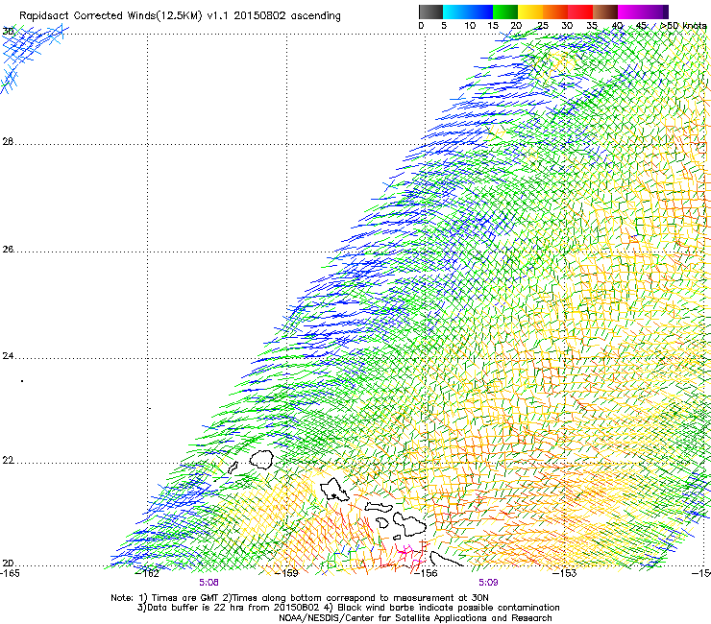The image size is (711, 624).
Task: Click the '25' label under the colorbar
Action: pyautogui.click(x=543, y=26)
